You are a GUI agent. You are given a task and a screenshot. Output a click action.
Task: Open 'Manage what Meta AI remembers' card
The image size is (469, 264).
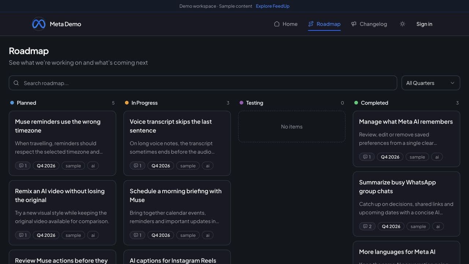tap(406, 139)
